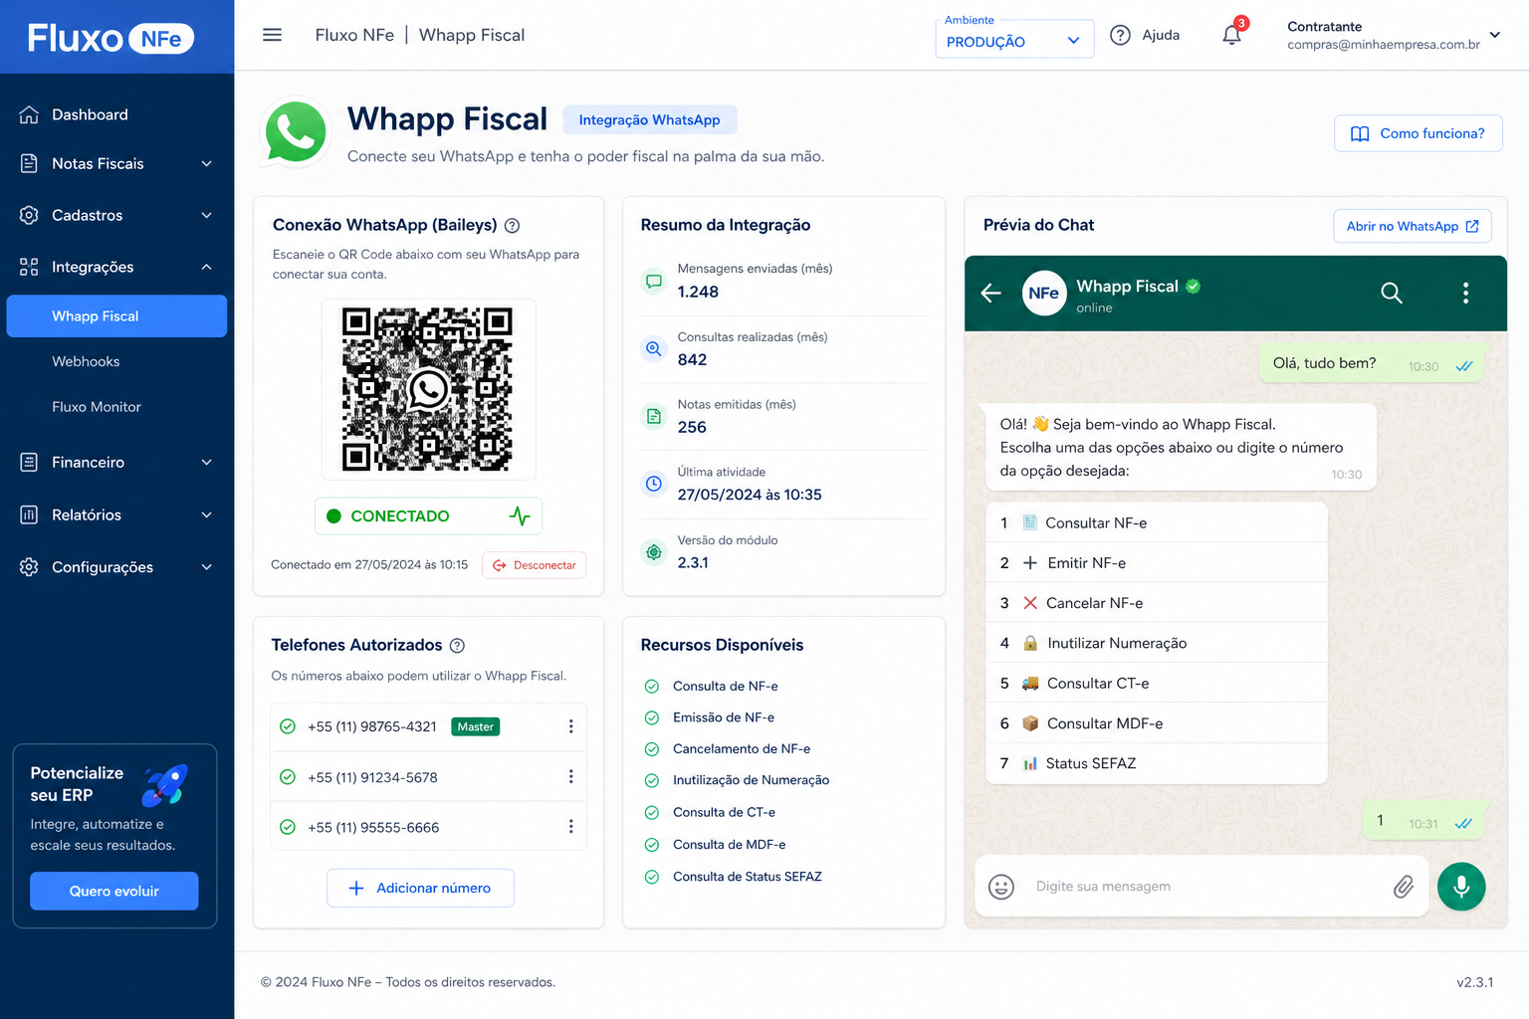The width and height of the screenshot is (1529, 1019).
Task: Expand Notas Fiscais in sidebar
Action: coord(116,163)
